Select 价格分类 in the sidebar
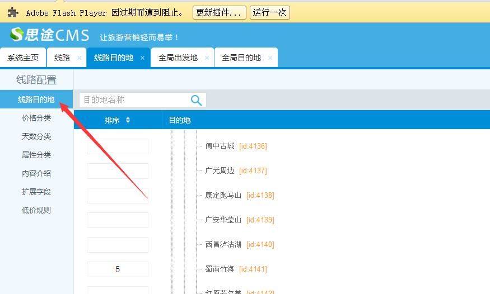This screenshot has width=490, height=294. (36, 118)
